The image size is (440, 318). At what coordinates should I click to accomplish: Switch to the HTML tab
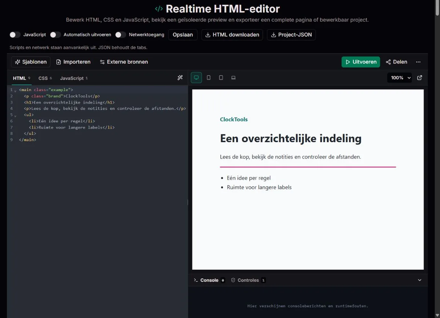pyautogui.click(x=22, y=78)
